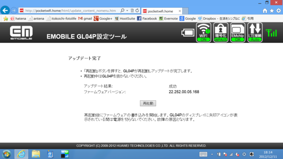This screenshot has height=159, width=283.
Task: Open the Evernote bookmark
Action: 168,19
